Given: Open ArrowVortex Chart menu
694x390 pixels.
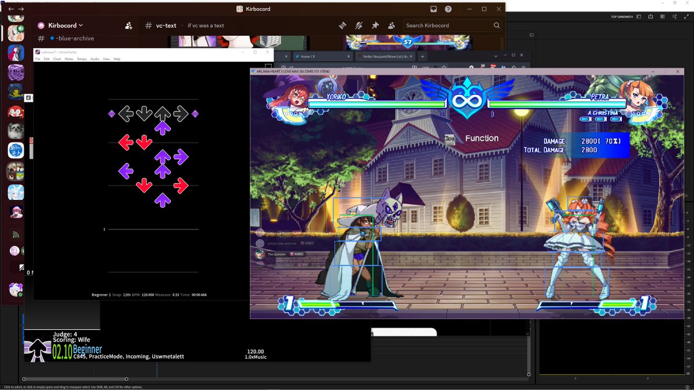Looking at the screenshot, I should (57, 59).
